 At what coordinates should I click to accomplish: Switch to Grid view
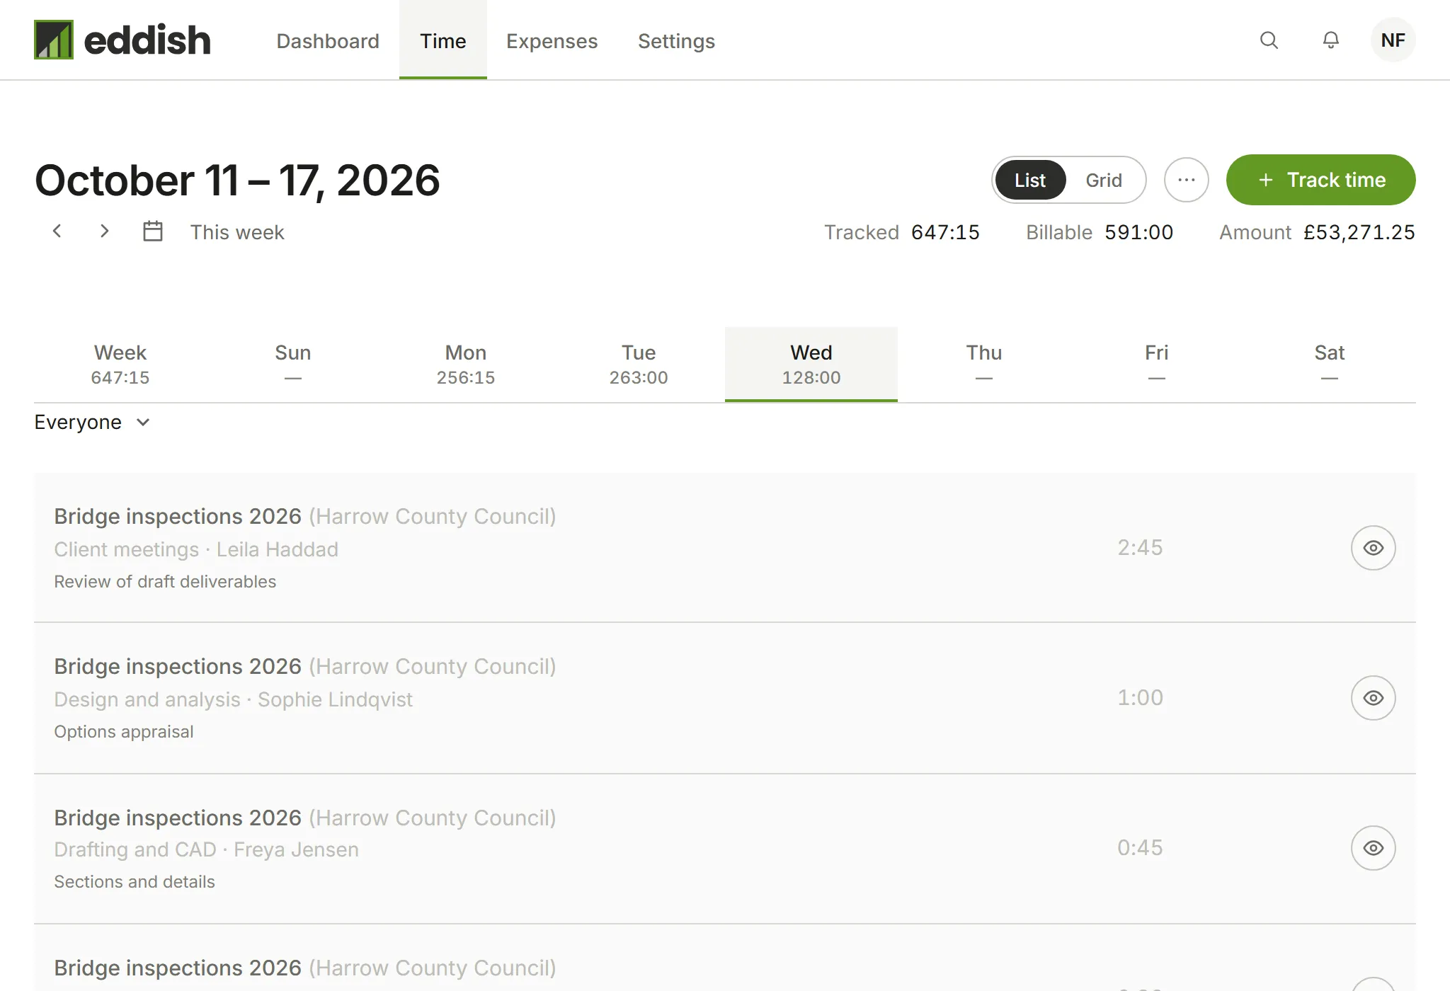tap(1104, 180)
